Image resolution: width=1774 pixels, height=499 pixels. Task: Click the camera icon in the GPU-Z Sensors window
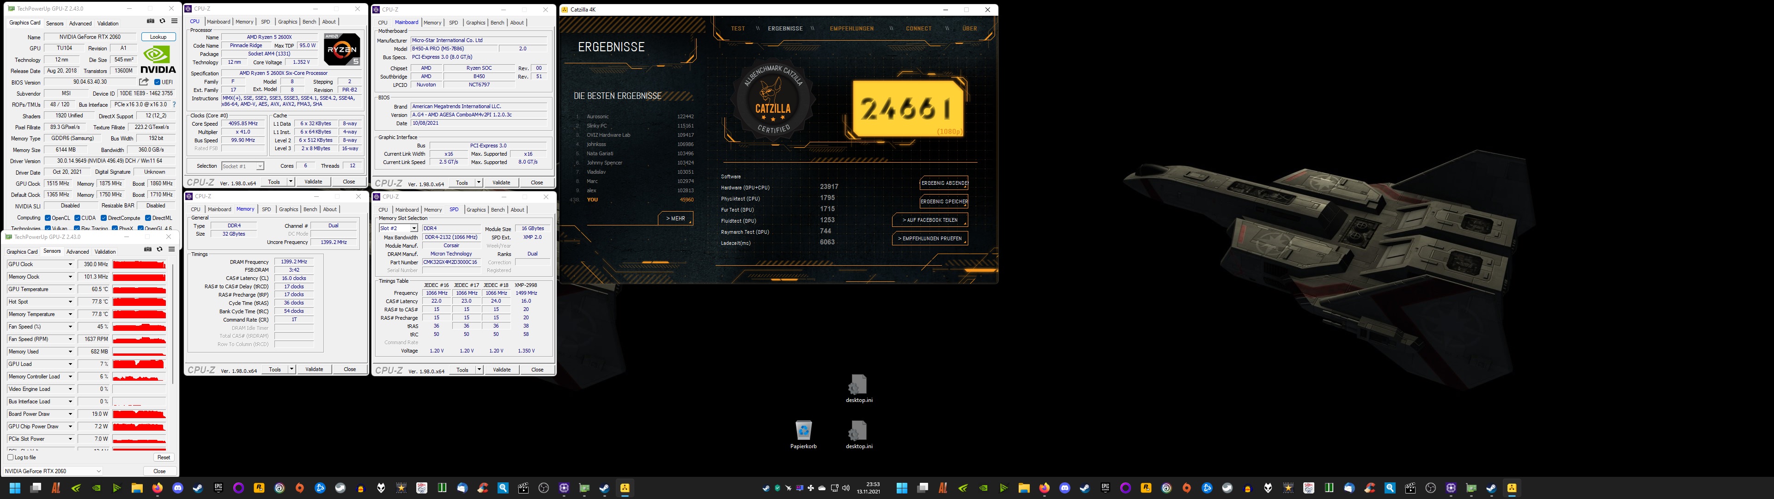[147, 249]
